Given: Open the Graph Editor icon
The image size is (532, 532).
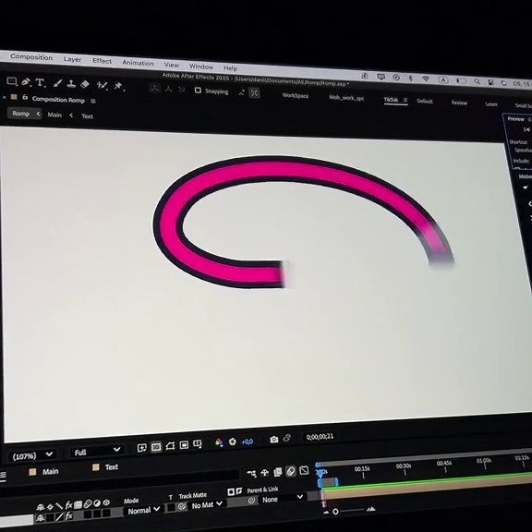Looking at the screenshot, I should (x=304, y=470).
